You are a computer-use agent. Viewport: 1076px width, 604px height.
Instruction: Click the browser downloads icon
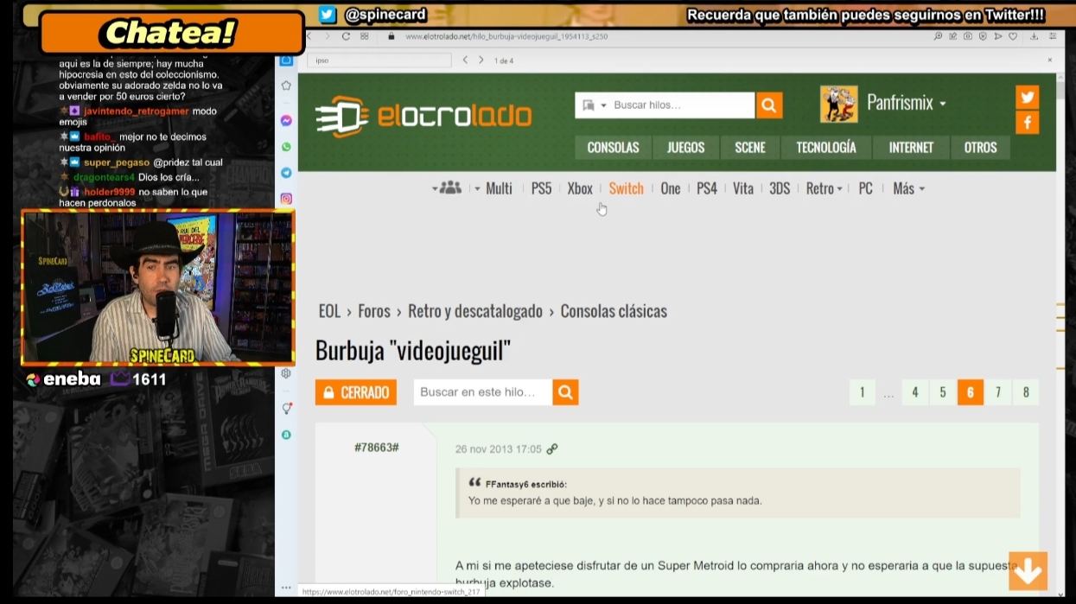(1034, 36)
